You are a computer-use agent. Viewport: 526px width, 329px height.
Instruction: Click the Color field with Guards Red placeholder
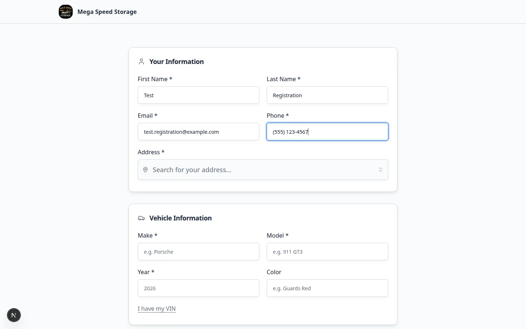point(327,288)
